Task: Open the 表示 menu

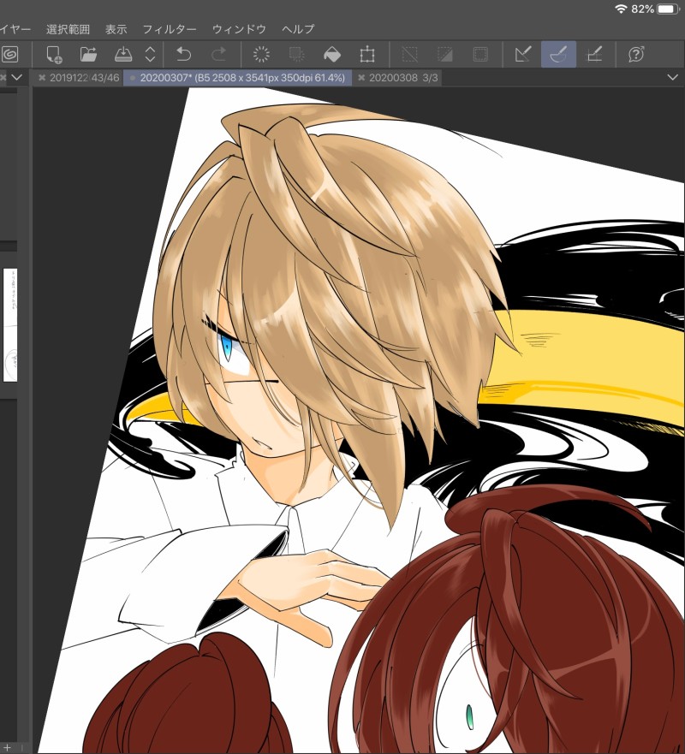Action: 116,29
